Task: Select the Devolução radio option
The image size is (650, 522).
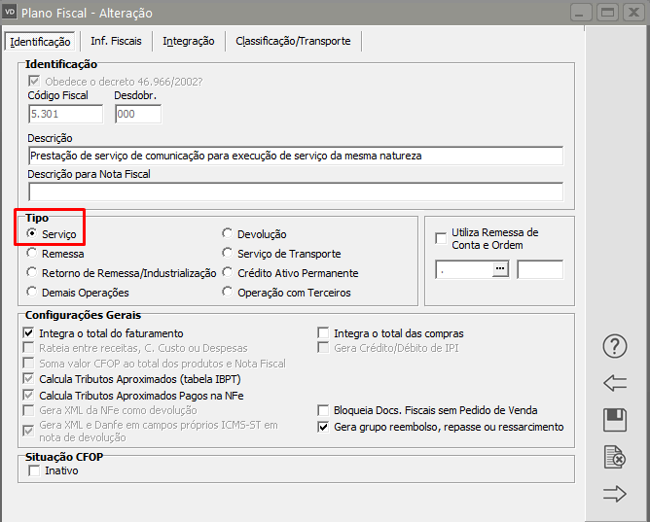Action: coord(228,234)
